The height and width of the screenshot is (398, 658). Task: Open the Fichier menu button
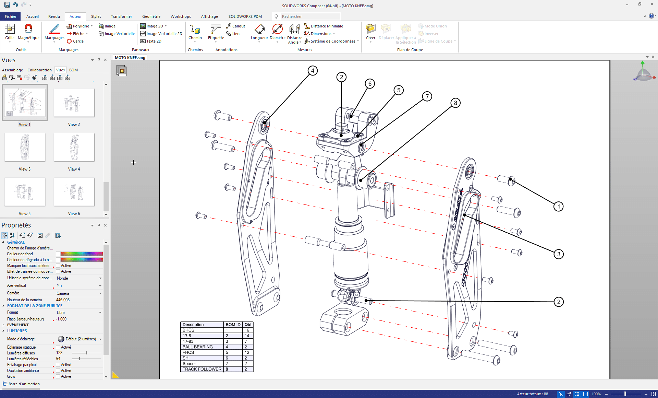click(x=11, y=16)
